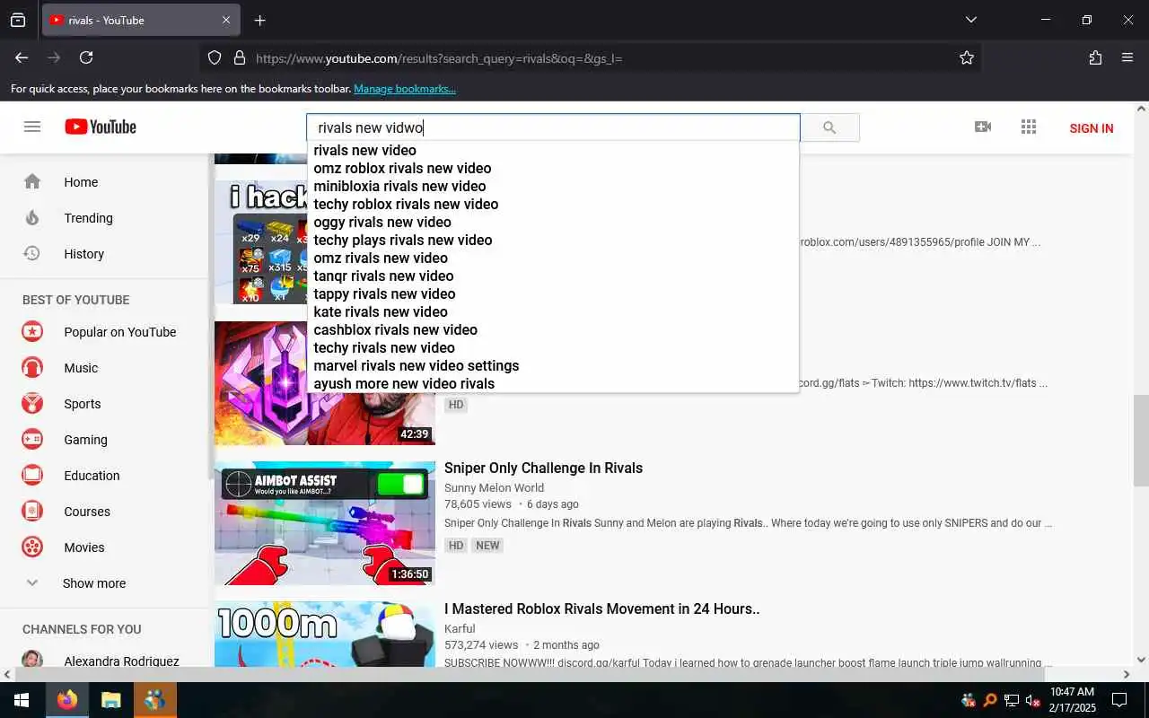Select suggestion "rivals new video"
The width and height of the screenshot is (1149, 718).
pos(553,150)
